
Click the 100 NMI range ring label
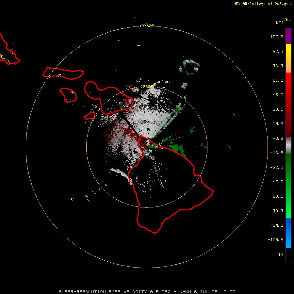pyautogui.click(x=147, y=26)
